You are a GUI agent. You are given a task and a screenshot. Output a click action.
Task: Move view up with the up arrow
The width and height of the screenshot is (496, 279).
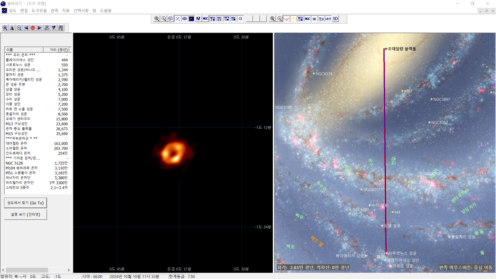[12, 28]
